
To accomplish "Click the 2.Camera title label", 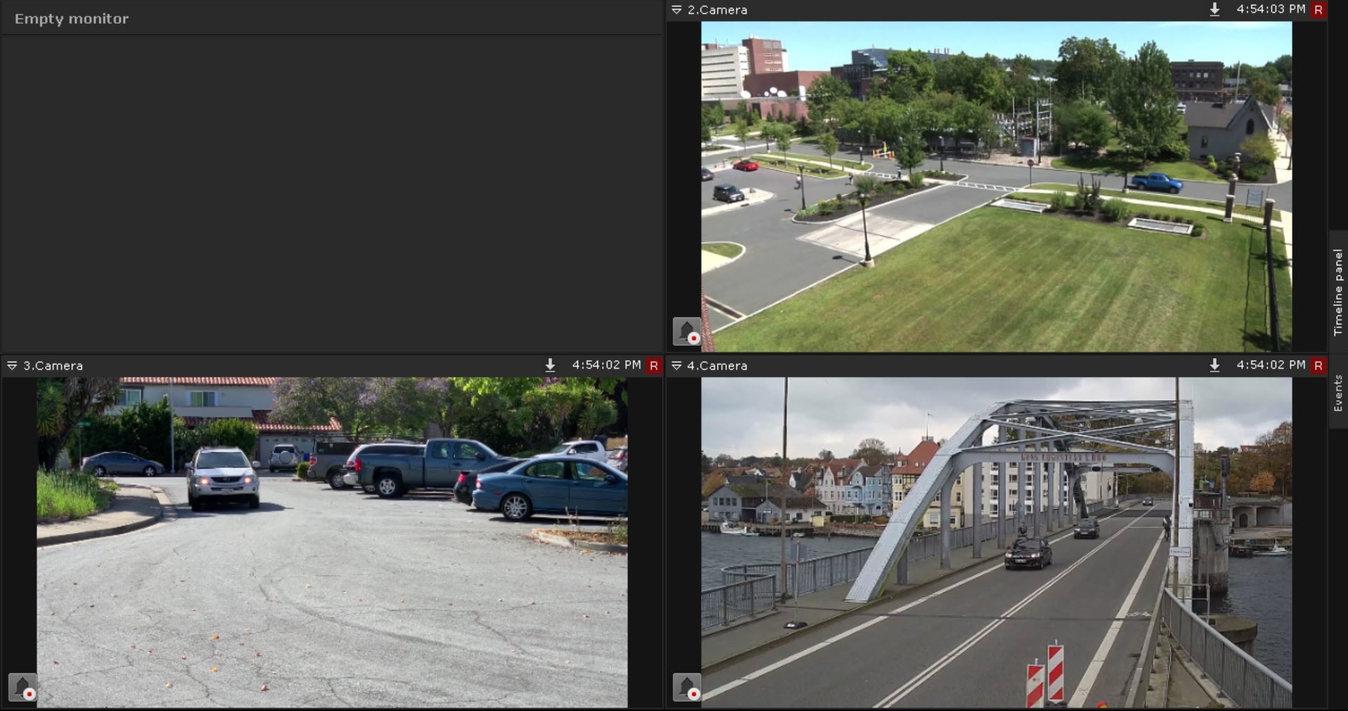I will pos(717,10).
